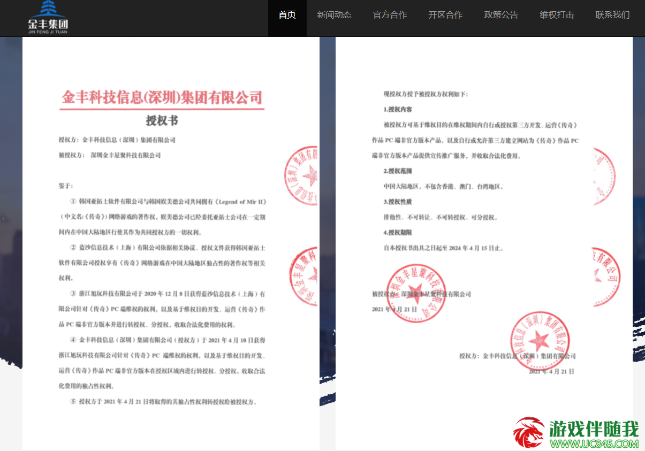
Task: Click the 授权书 heading
Action: pyautogui.click(x=162, y=121)
